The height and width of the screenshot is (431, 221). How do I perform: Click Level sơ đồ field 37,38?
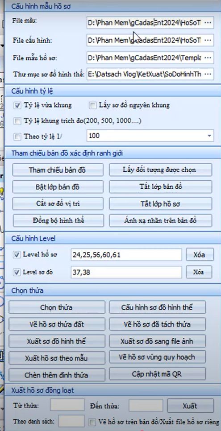[126, 272]
